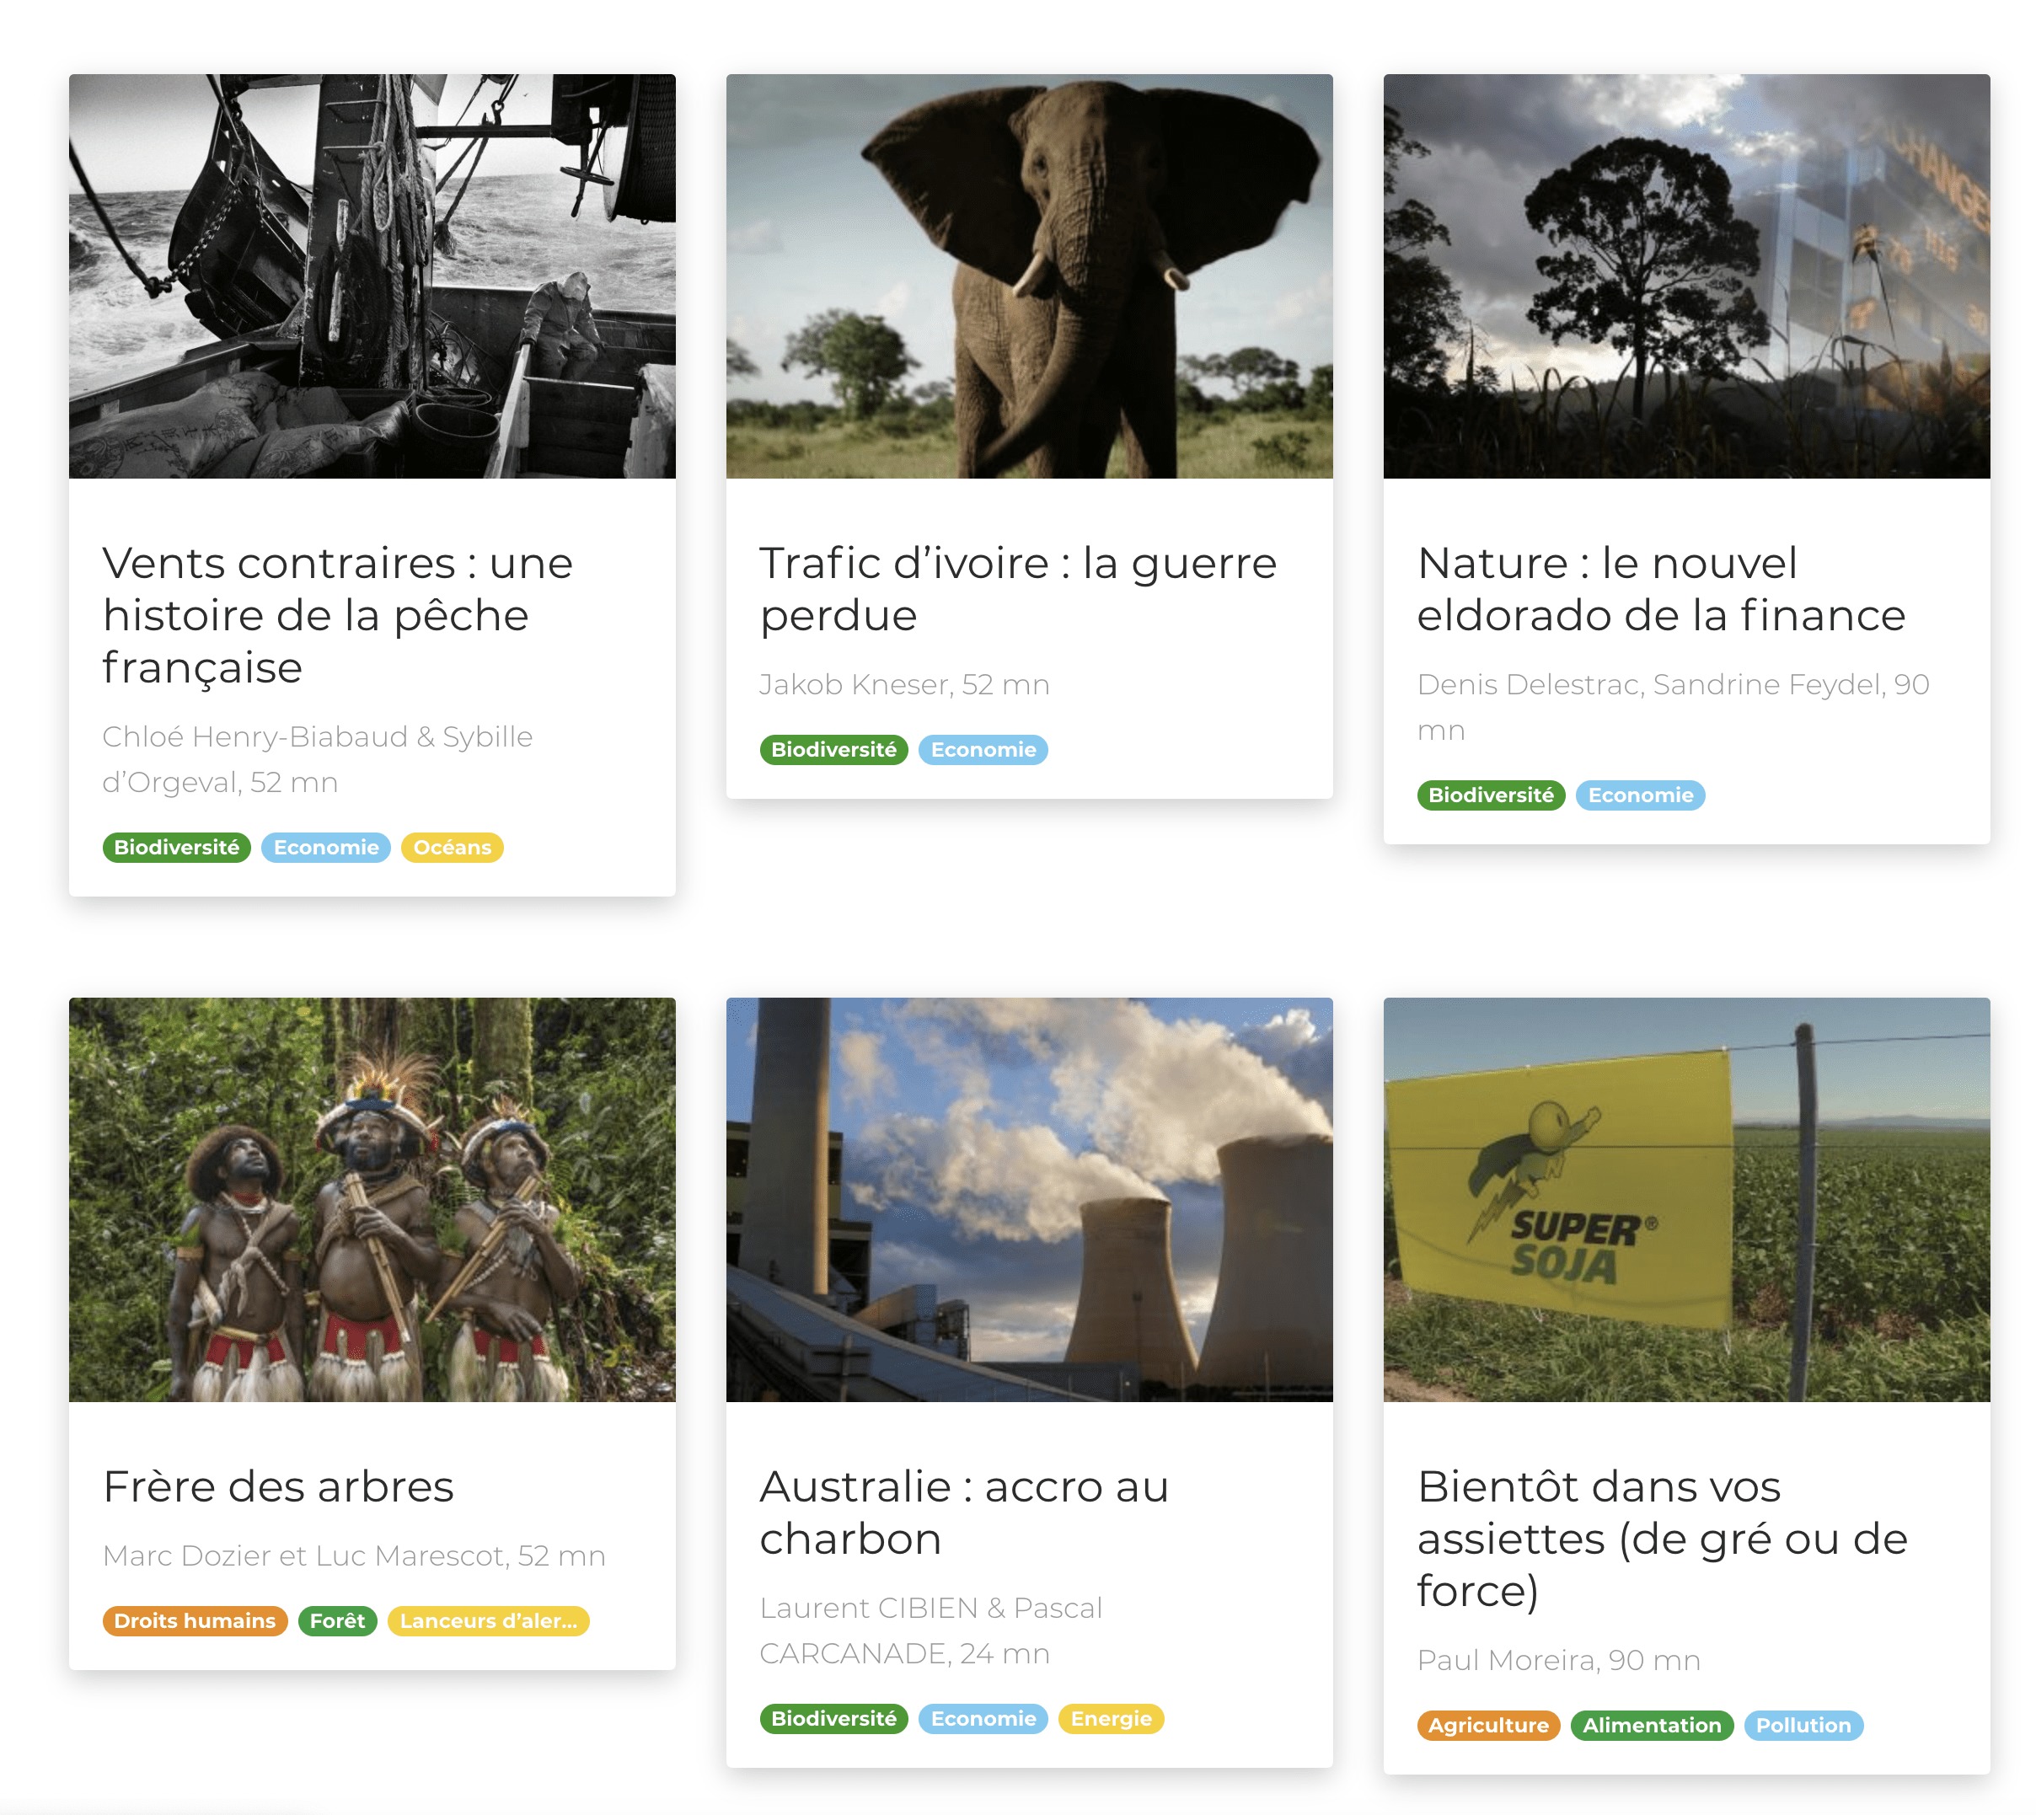
Task: Select Biodiversité tag on Australie card
Action: tap(834, 1719)
